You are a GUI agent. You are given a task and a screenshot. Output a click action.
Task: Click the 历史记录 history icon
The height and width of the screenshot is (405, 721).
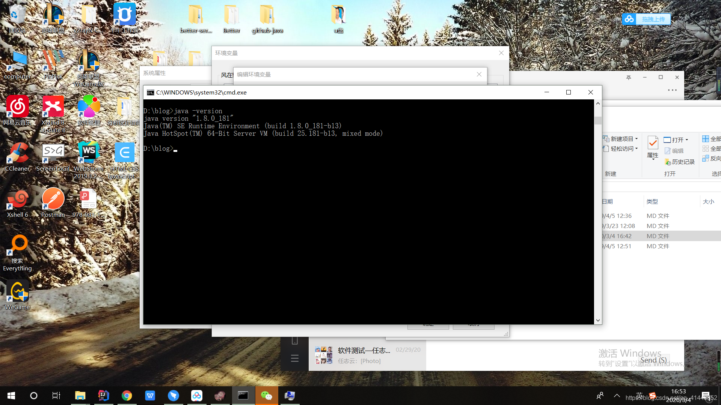[680, 162]
